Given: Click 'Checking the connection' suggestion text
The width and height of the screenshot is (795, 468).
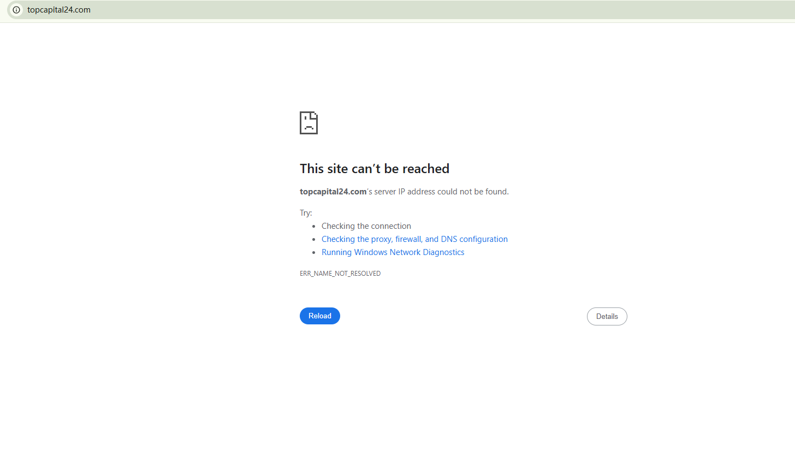Looking at the screenshot, I should 366,226.
